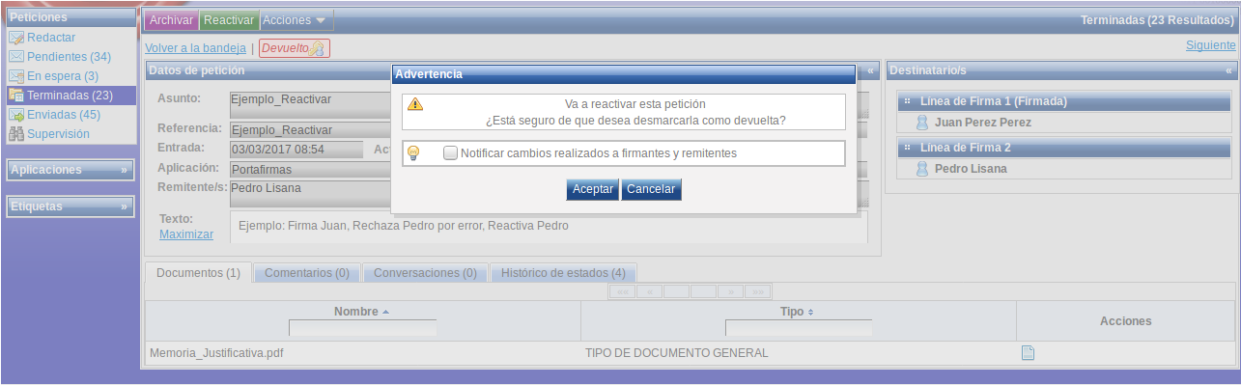Screen dimensions: 1241x385
Task: Open the Supervisión binoculars icon
Action: pyautogui.click(x=16, y=134)
